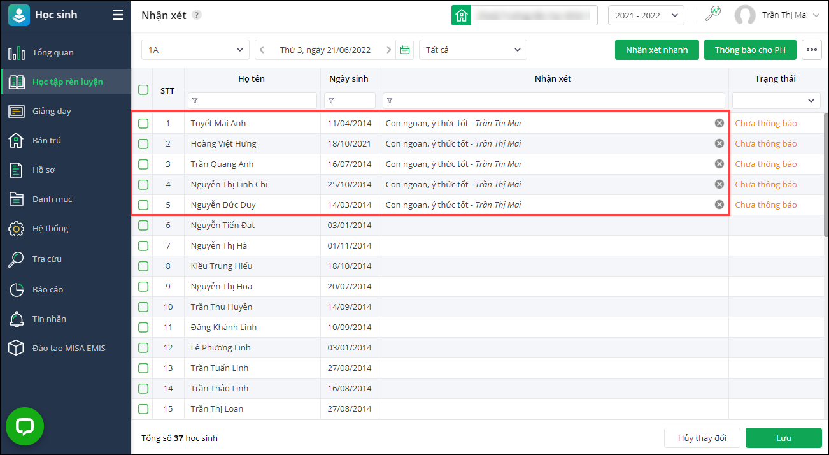Screen dimensions: 829x455
Task: Open the three-dot more options menu
Action: [x=812, y=50]
